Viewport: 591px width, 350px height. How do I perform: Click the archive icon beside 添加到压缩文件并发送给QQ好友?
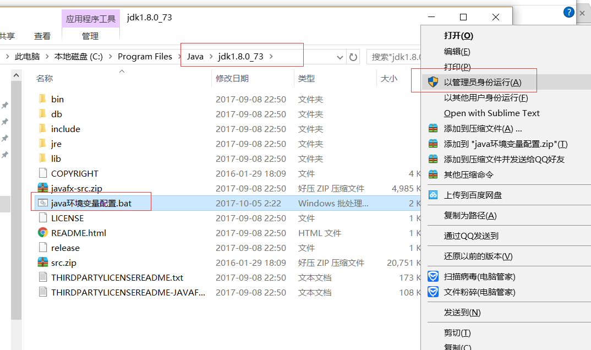click(x=433, y=160)
